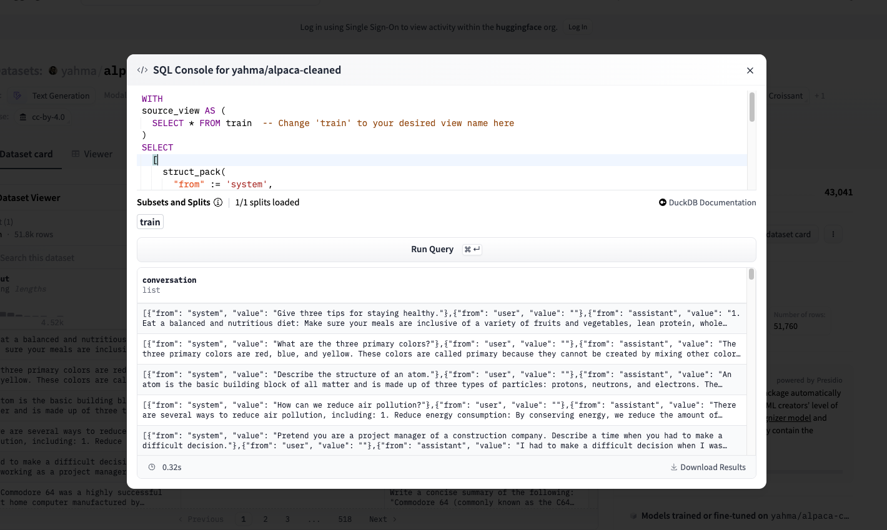The width and height of the screenshot is (887, 530).
Task: Click the code brackets icon in console title
Action: click(142, 70)
